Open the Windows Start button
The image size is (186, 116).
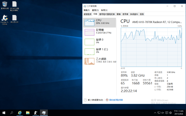[4, 113]
